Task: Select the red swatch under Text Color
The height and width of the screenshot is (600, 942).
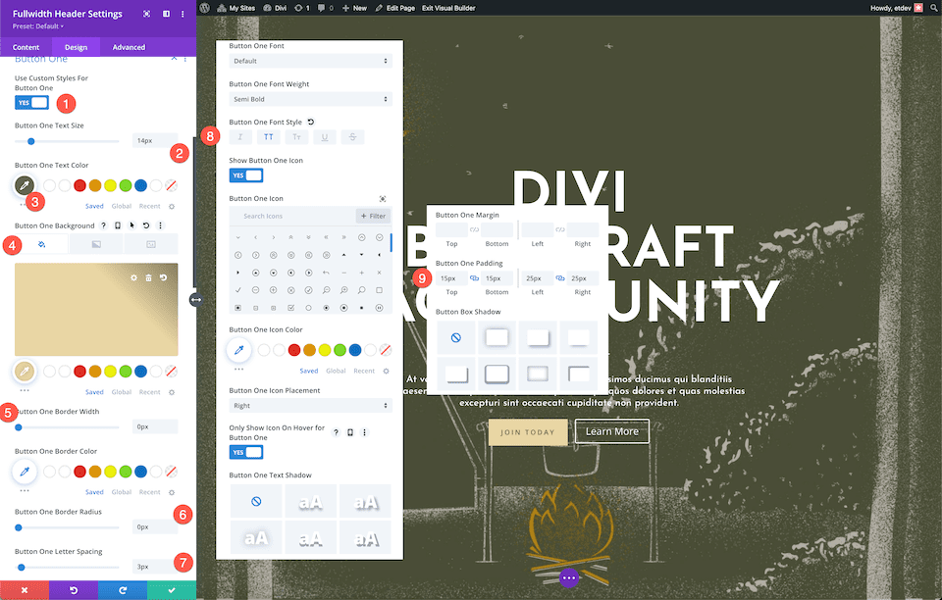Action: pos(79,185)
